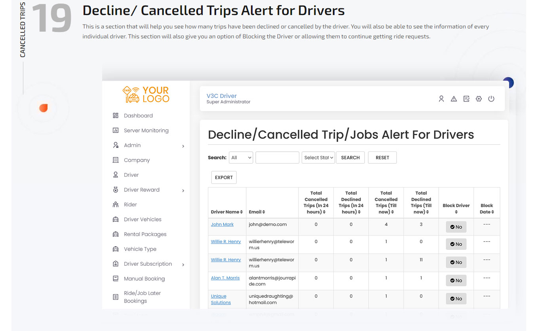Go to Rental Packages menu item
Screen dimensions: 538x331
(x=145, y=234)
